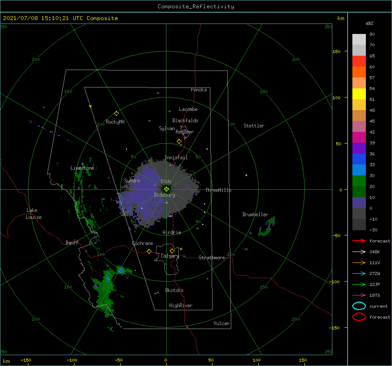Image resolution: width=392 pixels, height=366 pixels.
Task: Select the RedDeer city label
Action: 185,132
